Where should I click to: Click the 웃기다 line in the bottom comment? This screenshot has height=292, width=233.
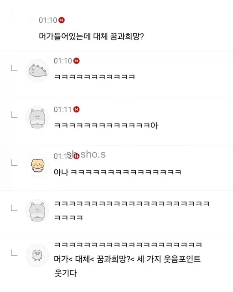[65, 272]
